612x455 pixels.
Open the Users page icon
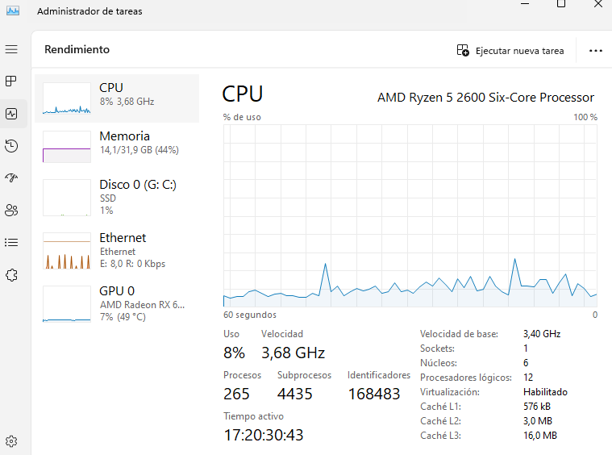11,210
